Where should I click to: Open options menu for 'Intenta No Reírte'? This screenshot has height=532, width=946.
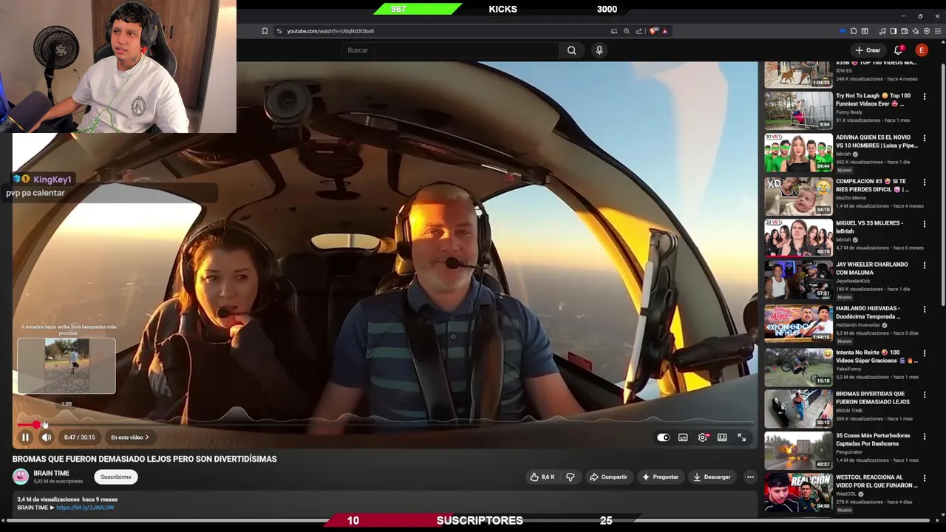pyautogui.click(x=925, y=354)
